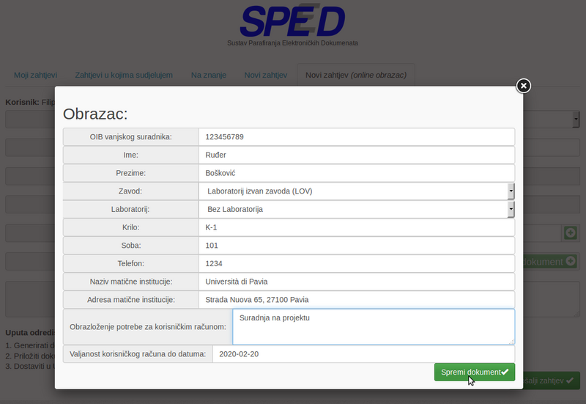Click the Soba field with 101

click(356, 245)
